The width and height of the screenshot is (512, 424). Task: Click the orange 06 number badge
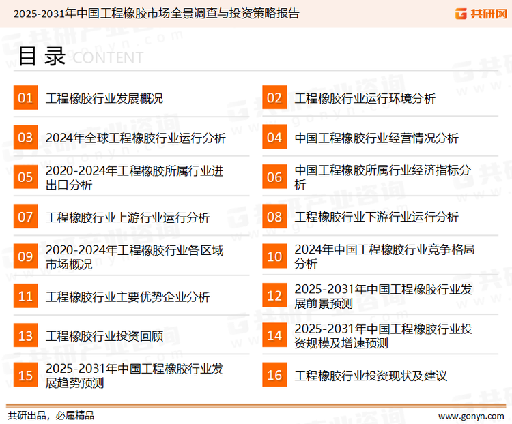click(274, 177)
